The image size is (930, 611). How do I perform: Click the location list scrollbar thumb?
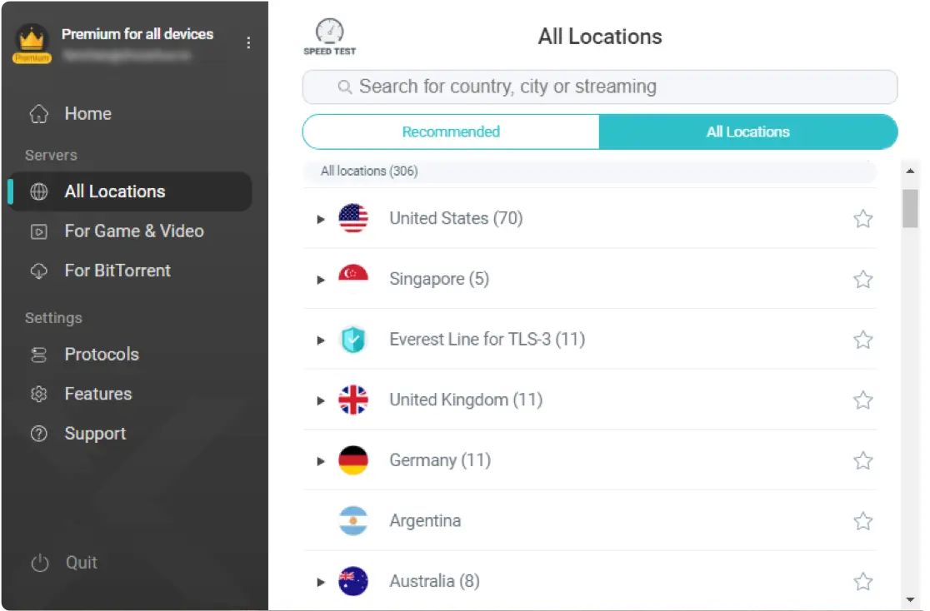[x=910, y=208]
